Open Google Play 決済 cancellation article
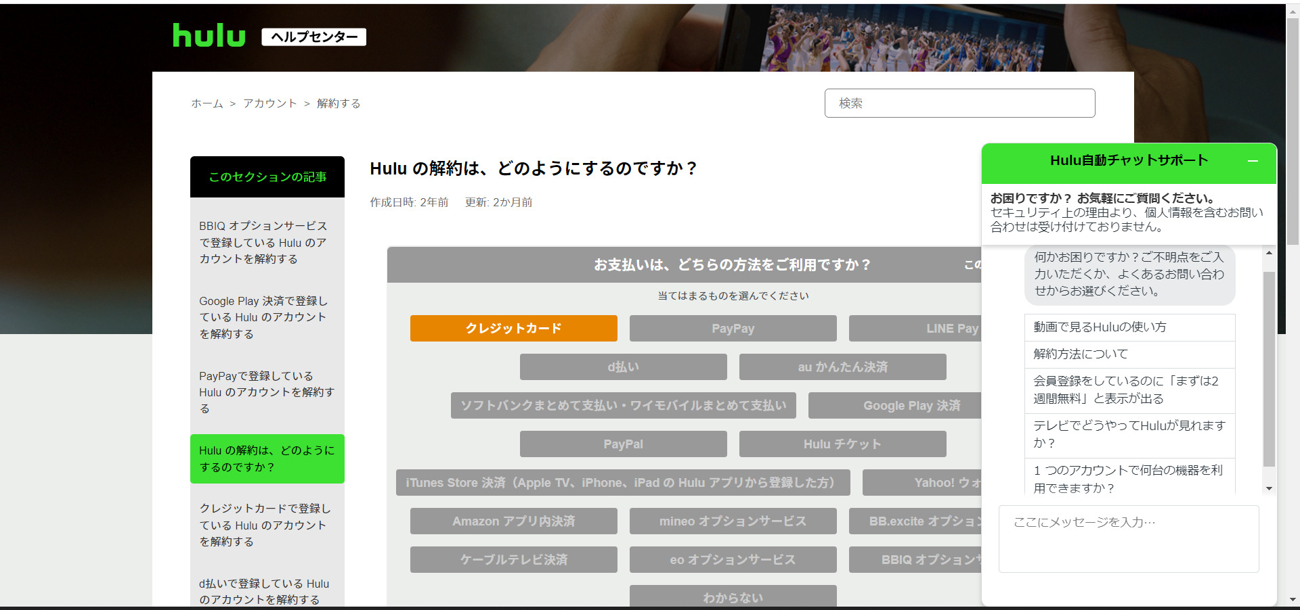 click(264, 317)
